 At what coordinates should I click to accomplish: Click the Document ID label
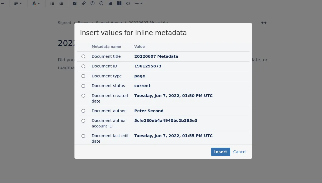[x=104, y=66]
